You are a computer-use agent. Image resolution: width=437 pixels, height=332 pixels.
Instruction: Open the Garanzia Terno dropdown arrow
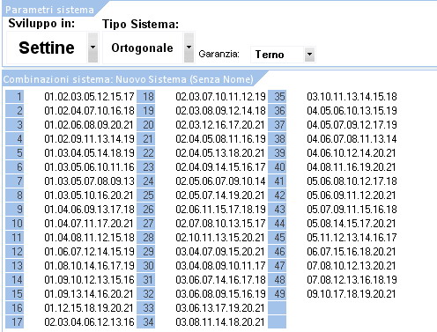click(x=309, y=55)
